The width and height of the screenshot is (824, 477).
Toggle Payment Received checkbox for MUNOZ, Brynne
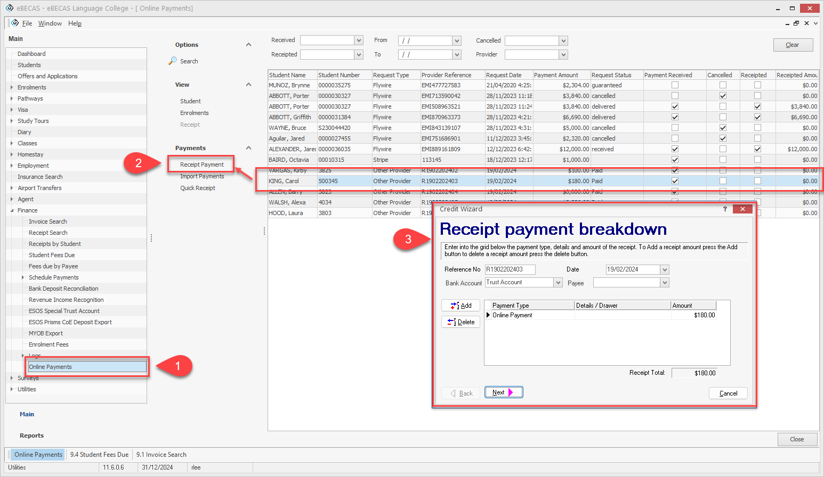click(675, 85)
